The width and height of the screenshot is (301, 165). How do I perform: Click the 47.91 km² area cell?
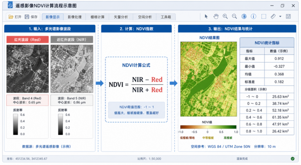[x=280, y=124]
